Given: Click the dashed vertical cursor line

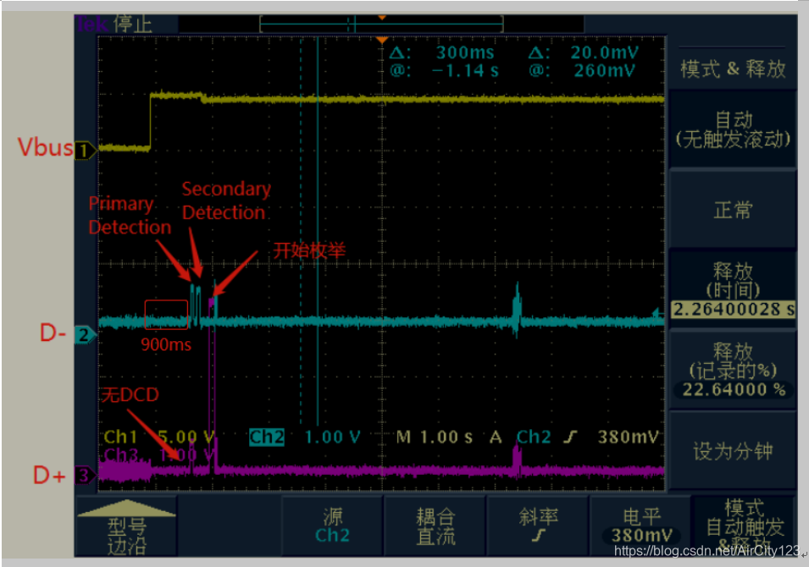Looking at the screenshot, I should 302,232.
